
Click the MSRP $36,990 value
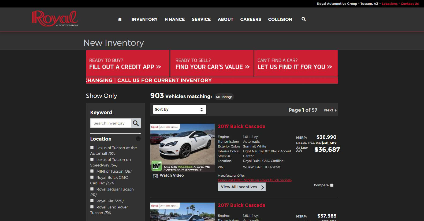[x=326, y=137]
